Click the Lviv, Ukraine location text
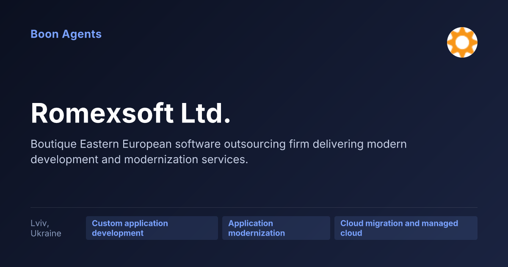508x267 pixels. (46, 228)
